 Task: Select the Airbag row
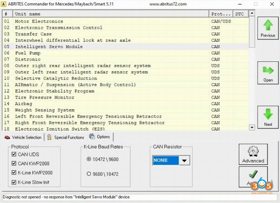(x=126, y=104)
